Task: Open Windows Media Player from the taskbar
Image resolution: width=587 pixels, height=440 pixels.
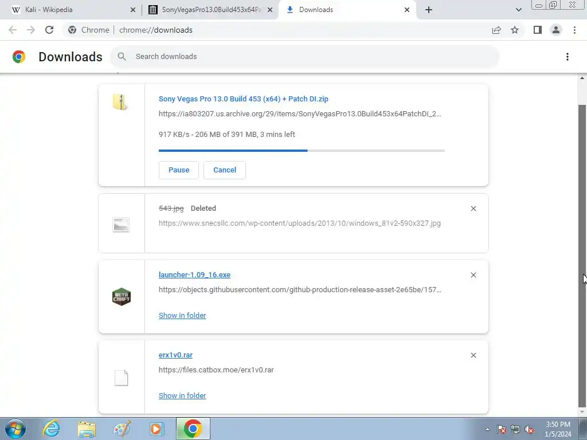Action: [x=157, y=429]
